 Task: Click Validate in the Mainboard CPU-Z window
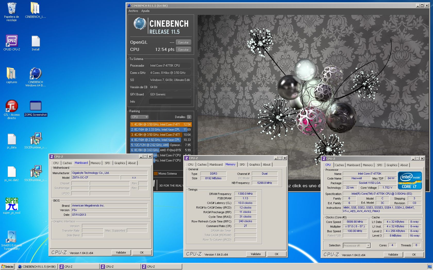pyautogui.click(x=121, y=253)
